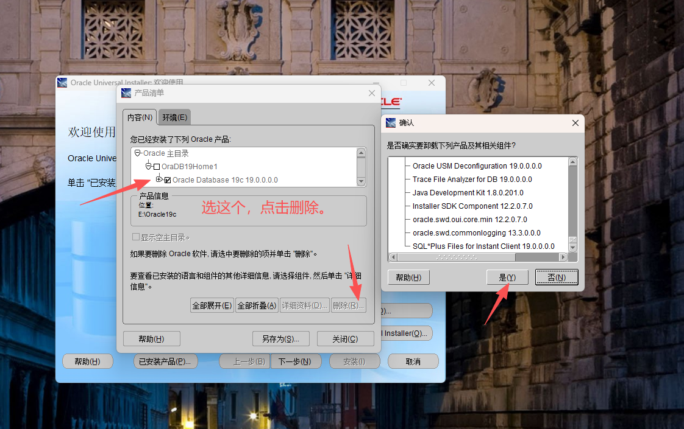Select Installer SDK Component 12.2.0.7.0 row

(x=472, y=206)
